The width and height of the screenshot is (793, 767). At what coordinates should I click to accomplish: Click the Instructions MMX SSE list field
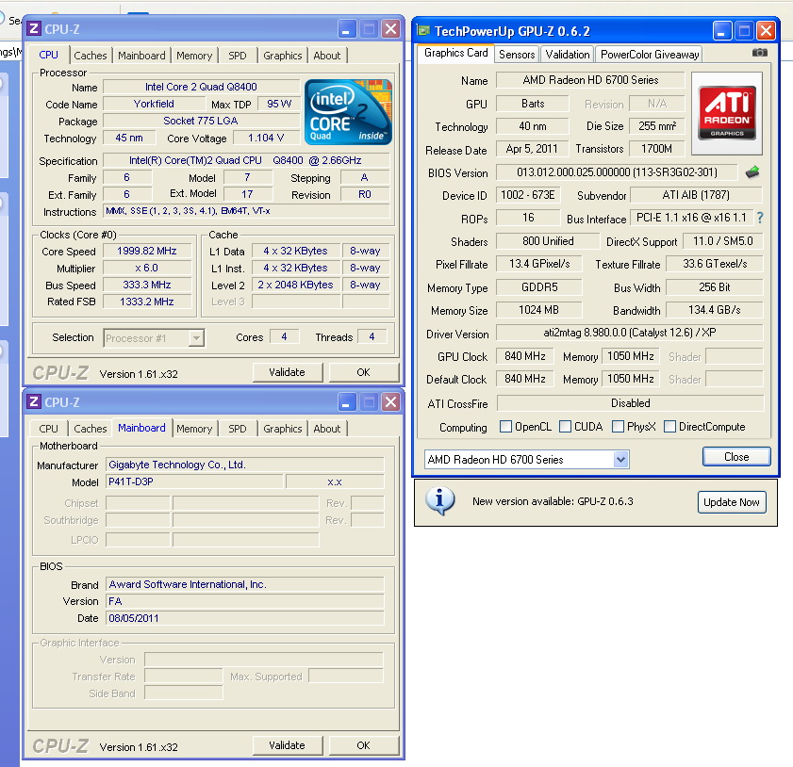tap(246, 211)
